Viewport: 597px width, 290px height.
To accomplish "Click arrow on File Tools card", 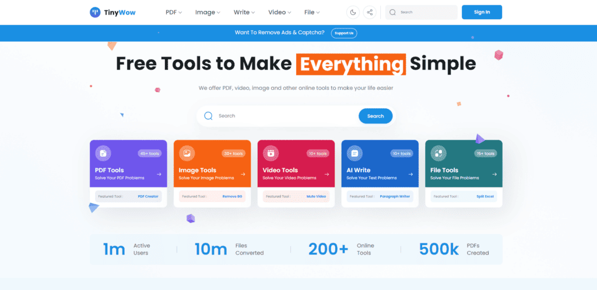I will (x=494, y=174).
